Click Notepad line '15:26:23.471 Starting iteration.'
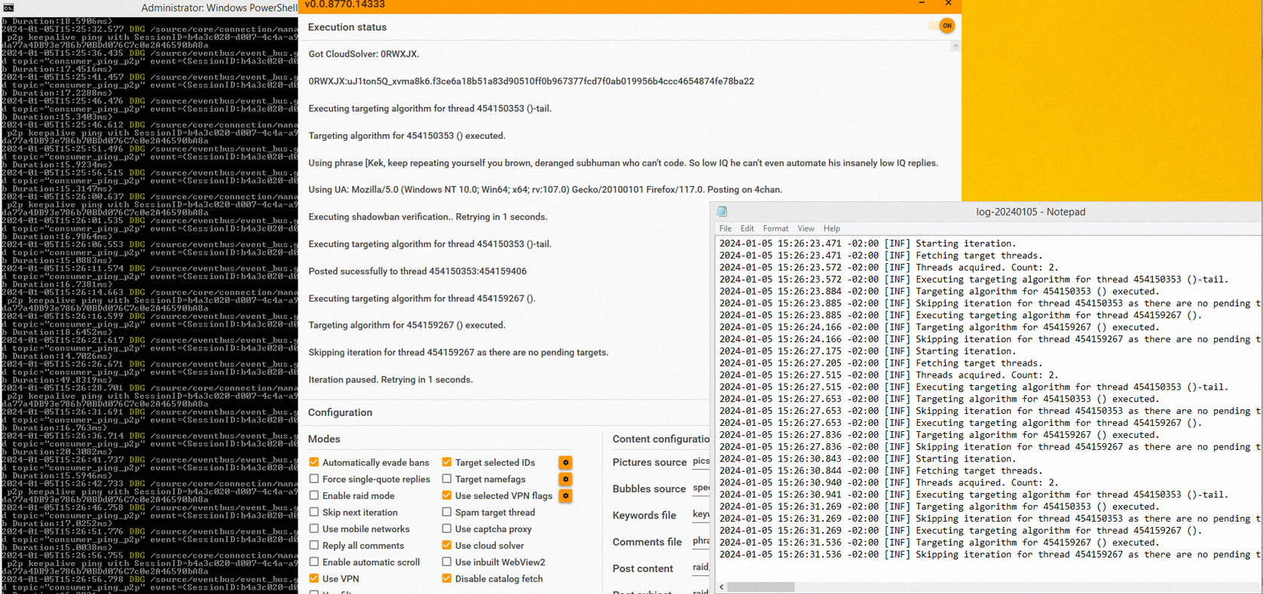 coord(867,243)
